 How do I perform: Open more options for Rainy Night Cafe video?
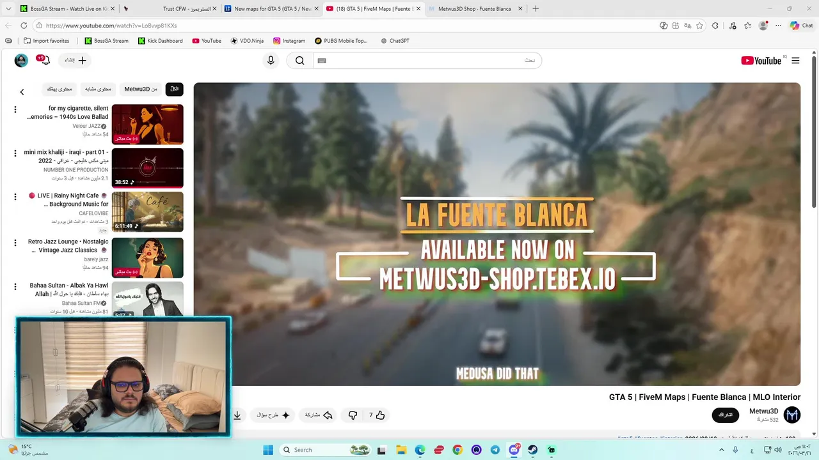(15, 197)
